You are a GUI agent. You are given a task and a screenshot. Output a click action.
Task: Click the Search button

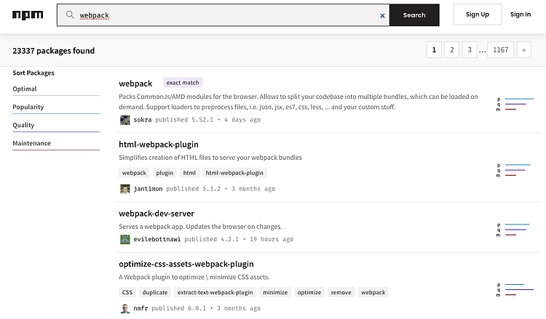tap(414, 15)
